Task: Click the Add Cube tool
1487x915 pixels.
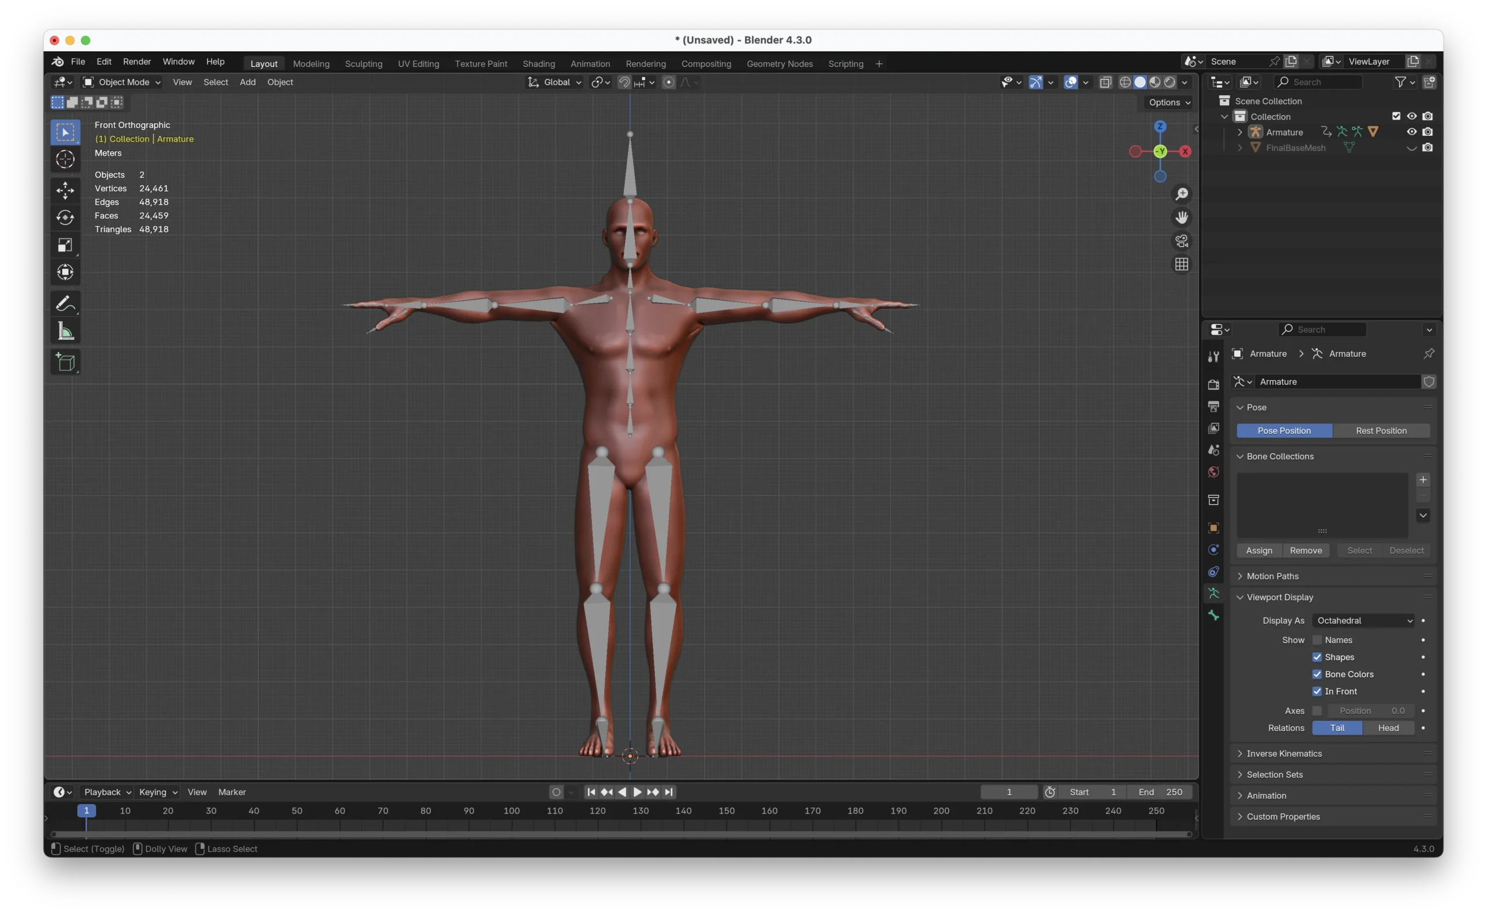Action: (x=65, y=362)
